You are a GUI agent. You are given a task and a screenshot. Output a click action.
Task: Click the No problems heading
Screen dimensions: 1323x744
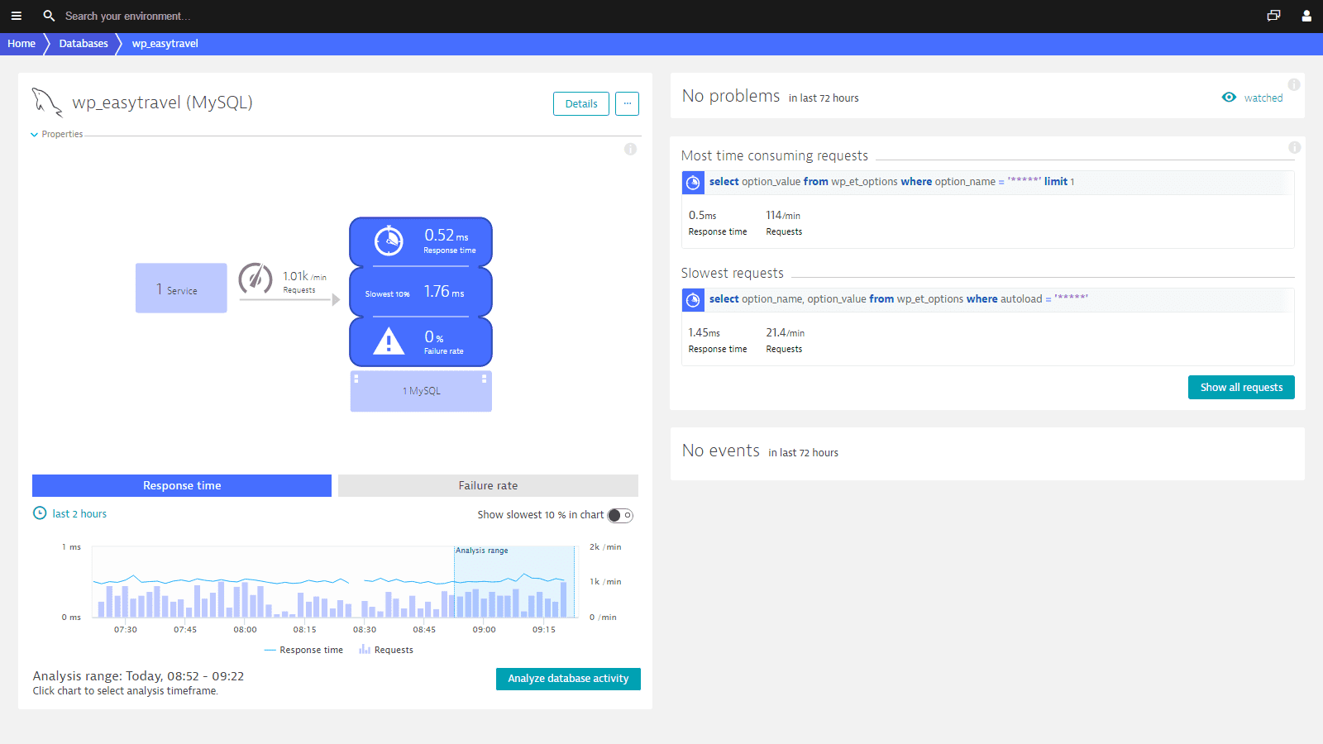(731, 96)
